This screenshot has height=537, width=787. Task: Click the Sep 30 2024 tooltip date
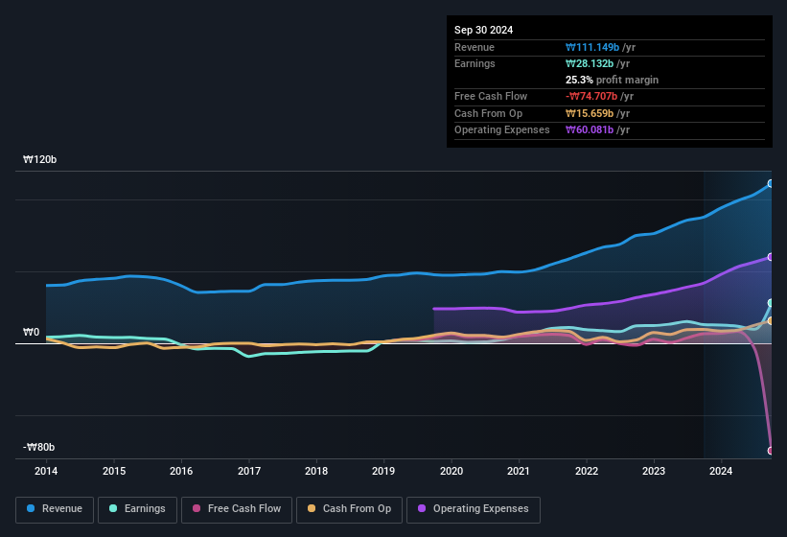coord(483,30)
